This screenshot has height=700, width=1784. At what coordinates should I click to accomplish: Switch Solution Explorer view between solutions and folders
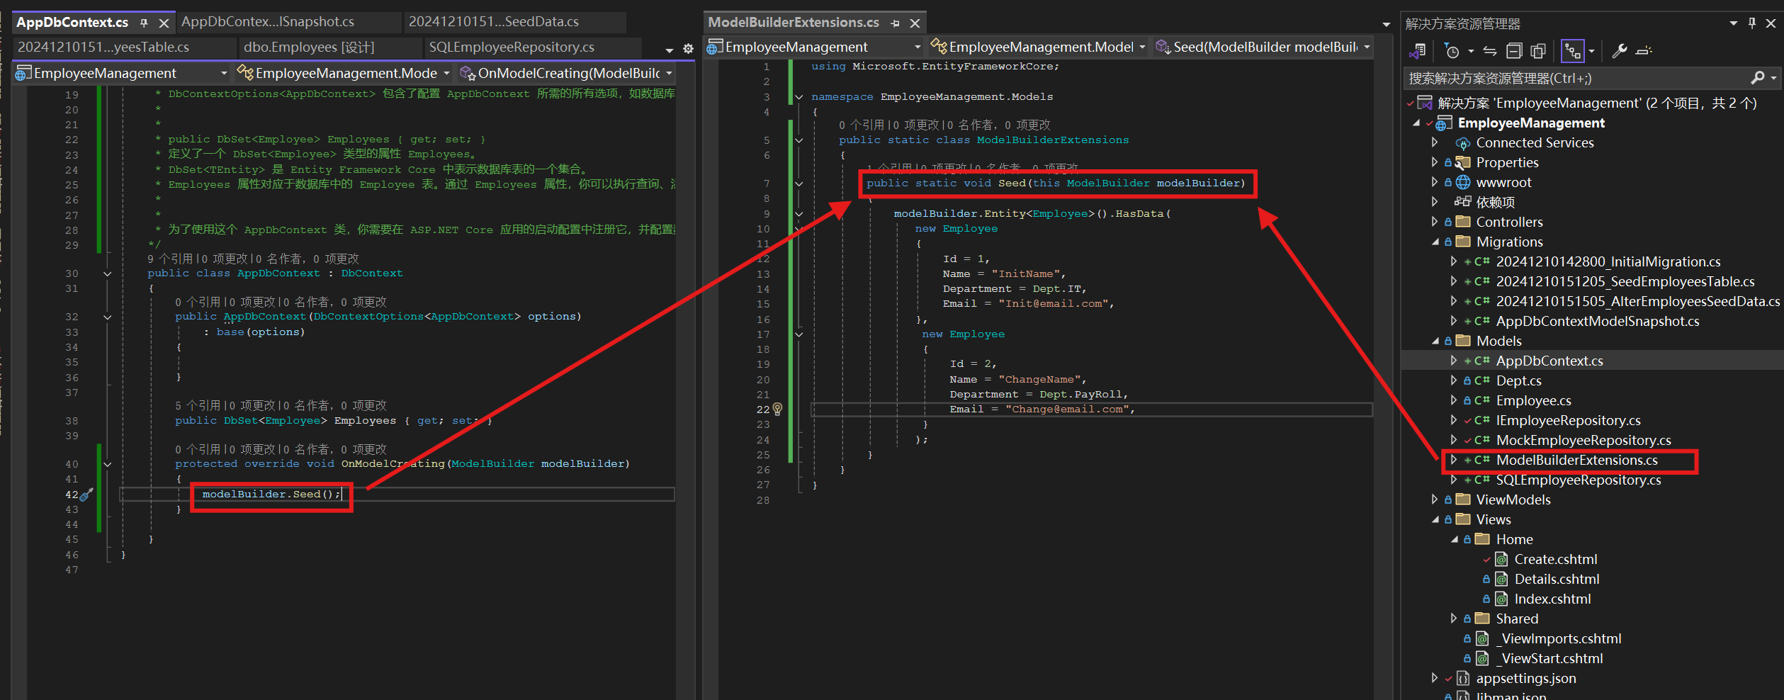1418,51
